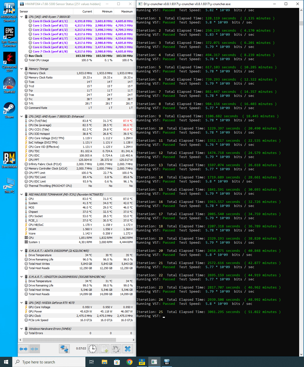Click Bus Clock sensor icon
The image size is (304, 367).
pos(26,56)
